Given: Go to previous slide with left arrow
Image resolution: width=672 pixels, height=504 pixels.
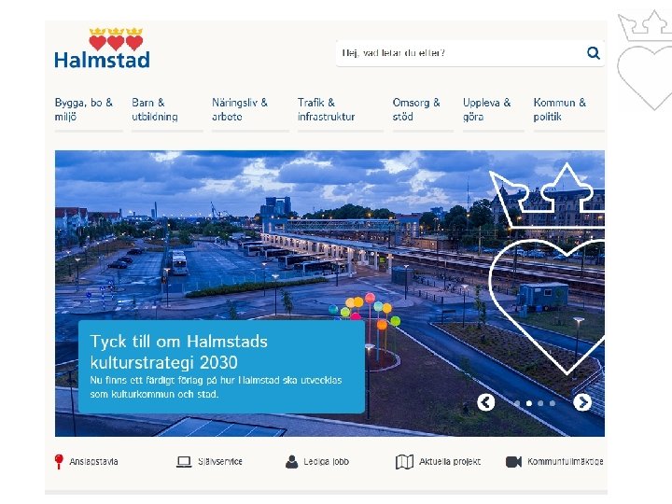Looking at the screenshot, I should tap(486, 402).
